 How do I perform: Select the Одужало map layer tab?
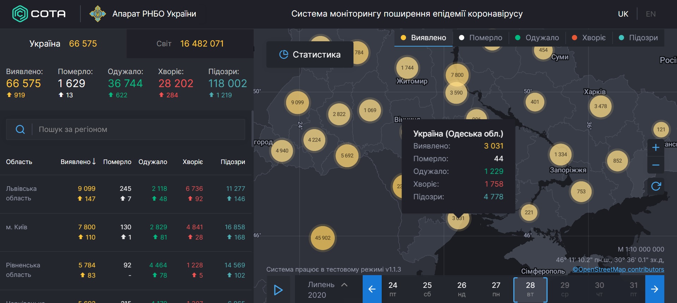point(537,38)
